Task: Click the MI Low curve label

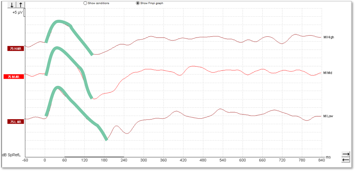Action: tap(328, 116)
